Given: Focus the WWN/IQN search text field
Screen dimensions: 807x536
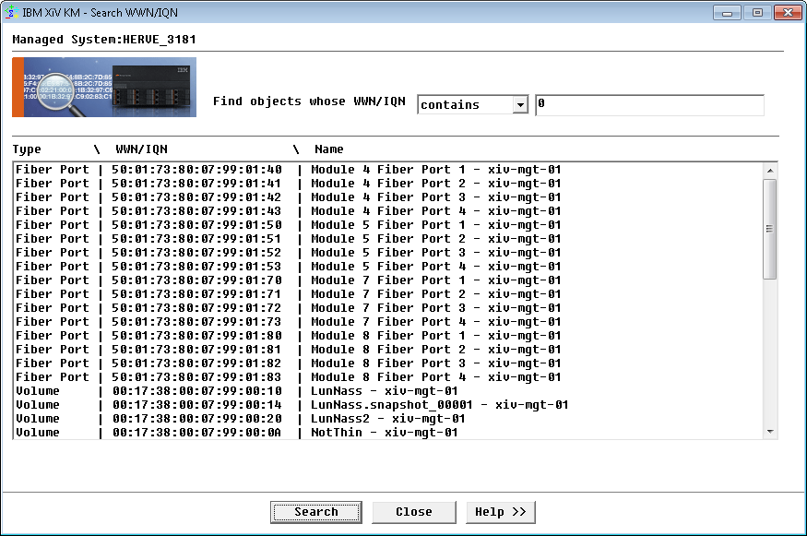Looking at the screenshot, I should 649,104.
